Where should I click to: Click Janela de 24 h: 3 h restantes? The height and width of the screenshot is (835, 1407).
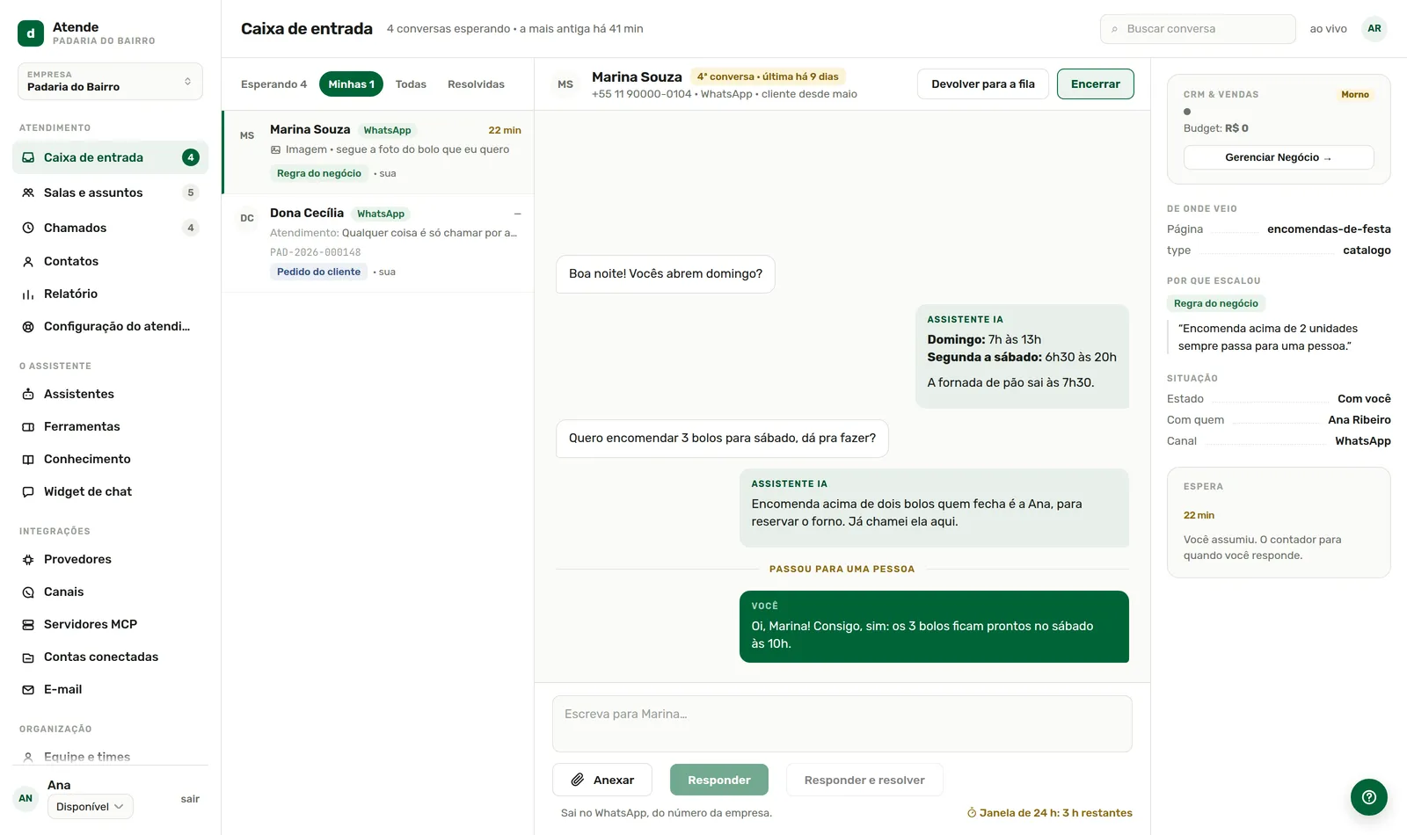1050,813
